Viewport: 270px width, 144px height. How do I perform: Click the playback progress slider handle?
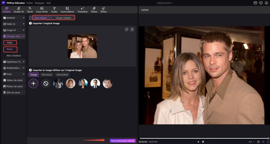click(268, 138)
